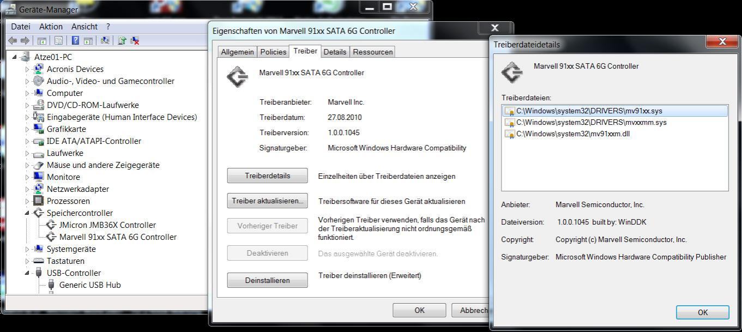Select the JMicron JMB36X Controller device icon
Image resolution: width=742 pixels, height=332 pixels.
pyautogui.click(x=51, y=225)
